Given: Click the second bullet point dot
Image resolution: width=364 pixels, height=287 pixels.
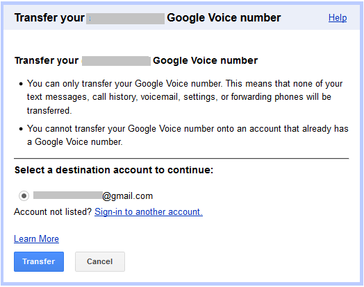Looking at the screenshot, I should point(21,129).
